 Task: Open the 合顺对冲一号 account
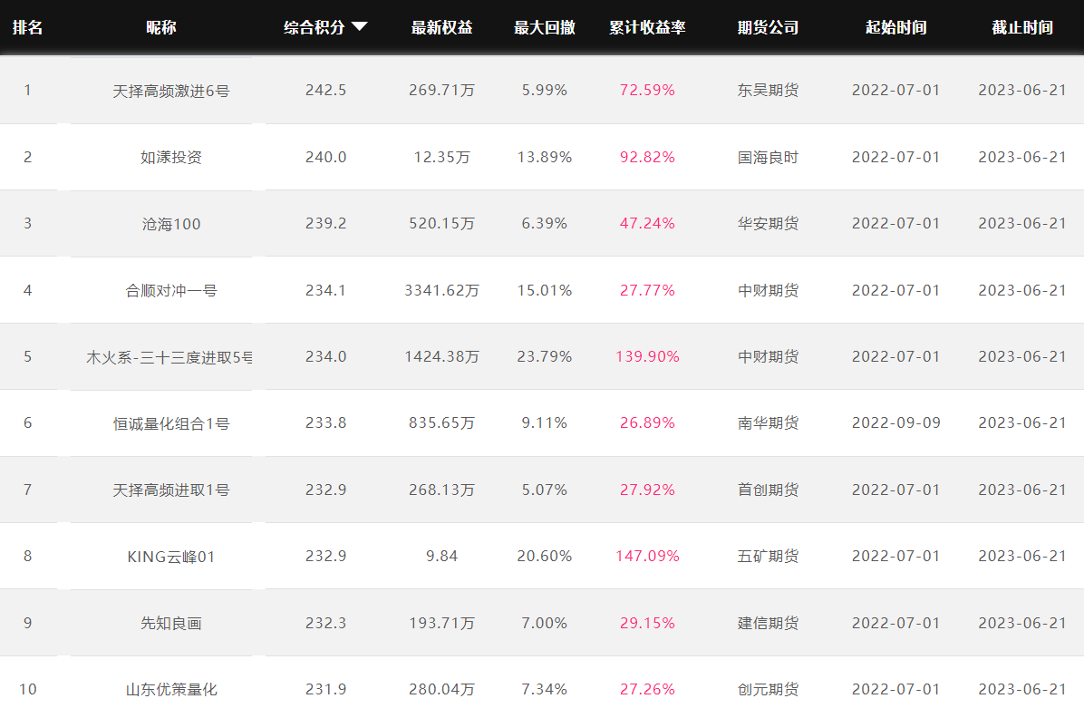click(x=170, y=290)
